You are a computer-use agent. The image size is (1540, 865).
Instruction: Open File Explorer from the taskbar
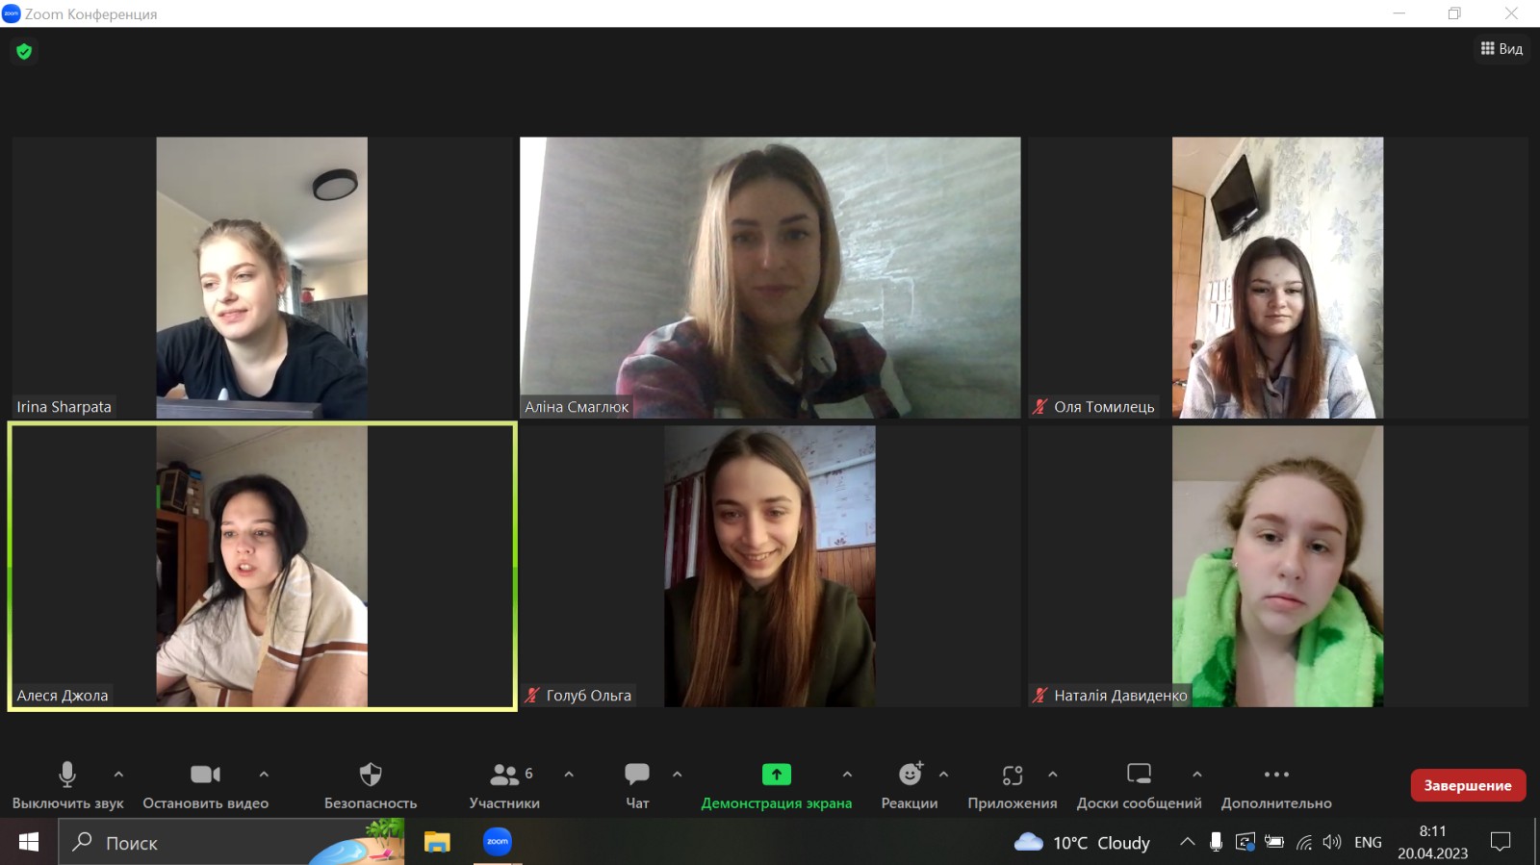tap(437, 843)
